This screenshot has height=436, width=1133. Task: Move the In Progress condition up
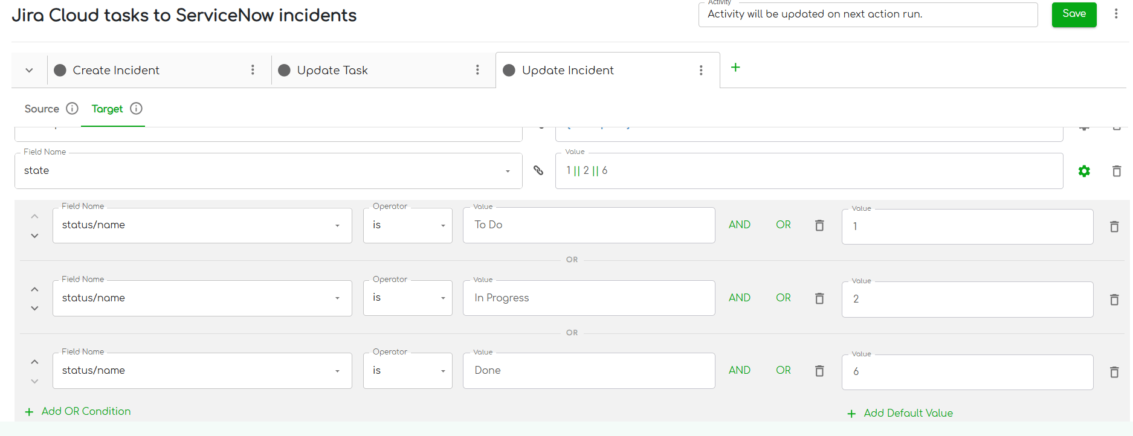[34, 289]
